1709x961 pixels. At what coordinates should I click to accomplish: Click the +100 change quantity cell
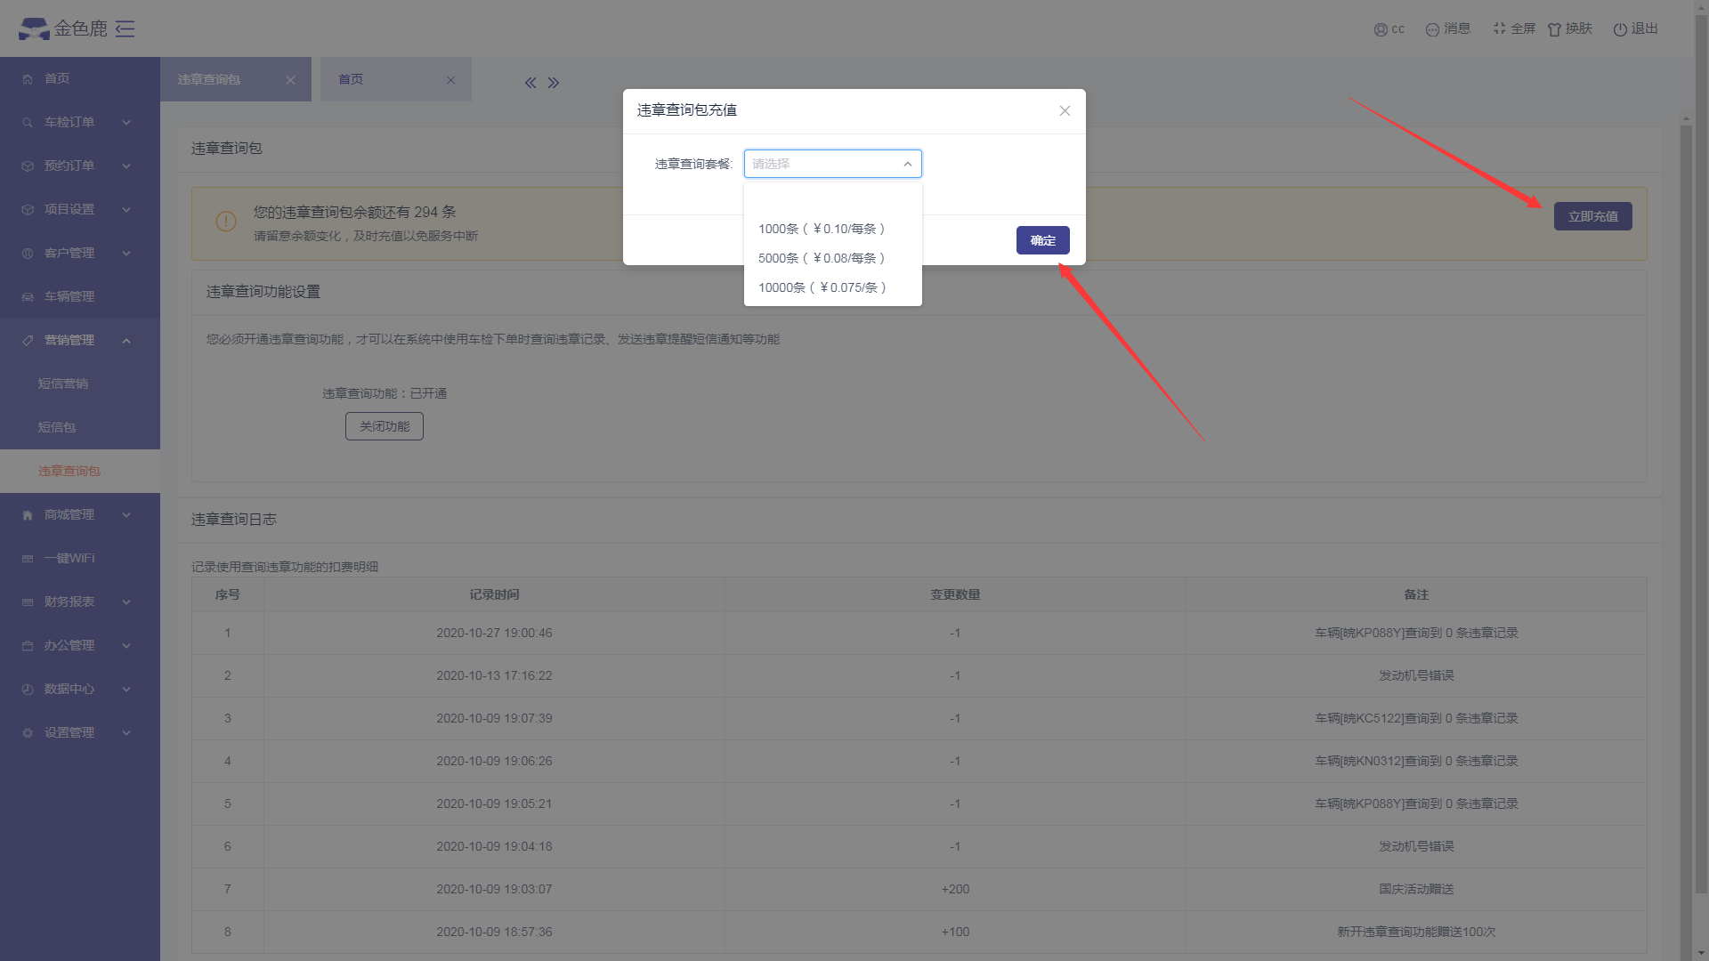pyautogui.click(x=955, y=932)
